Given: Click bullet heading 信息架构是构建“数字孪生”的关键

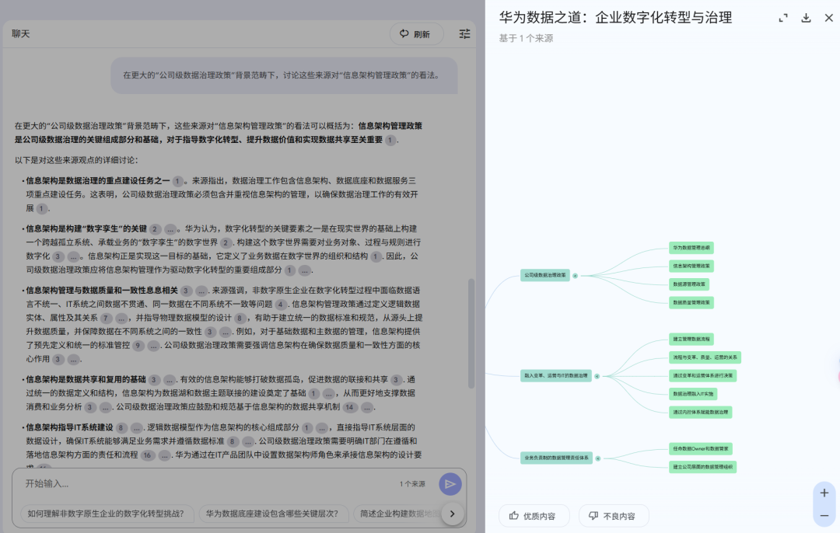Looking at the screenshot, I should click(x=86, y=229).
